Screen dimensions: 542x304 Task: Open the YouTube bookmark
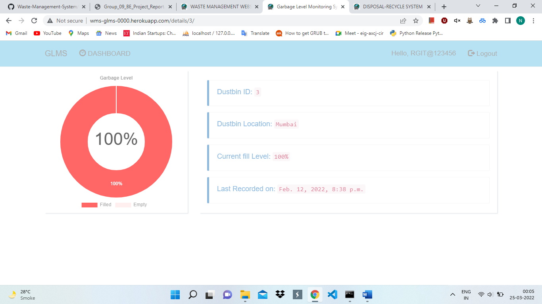[x=48, y=33]
